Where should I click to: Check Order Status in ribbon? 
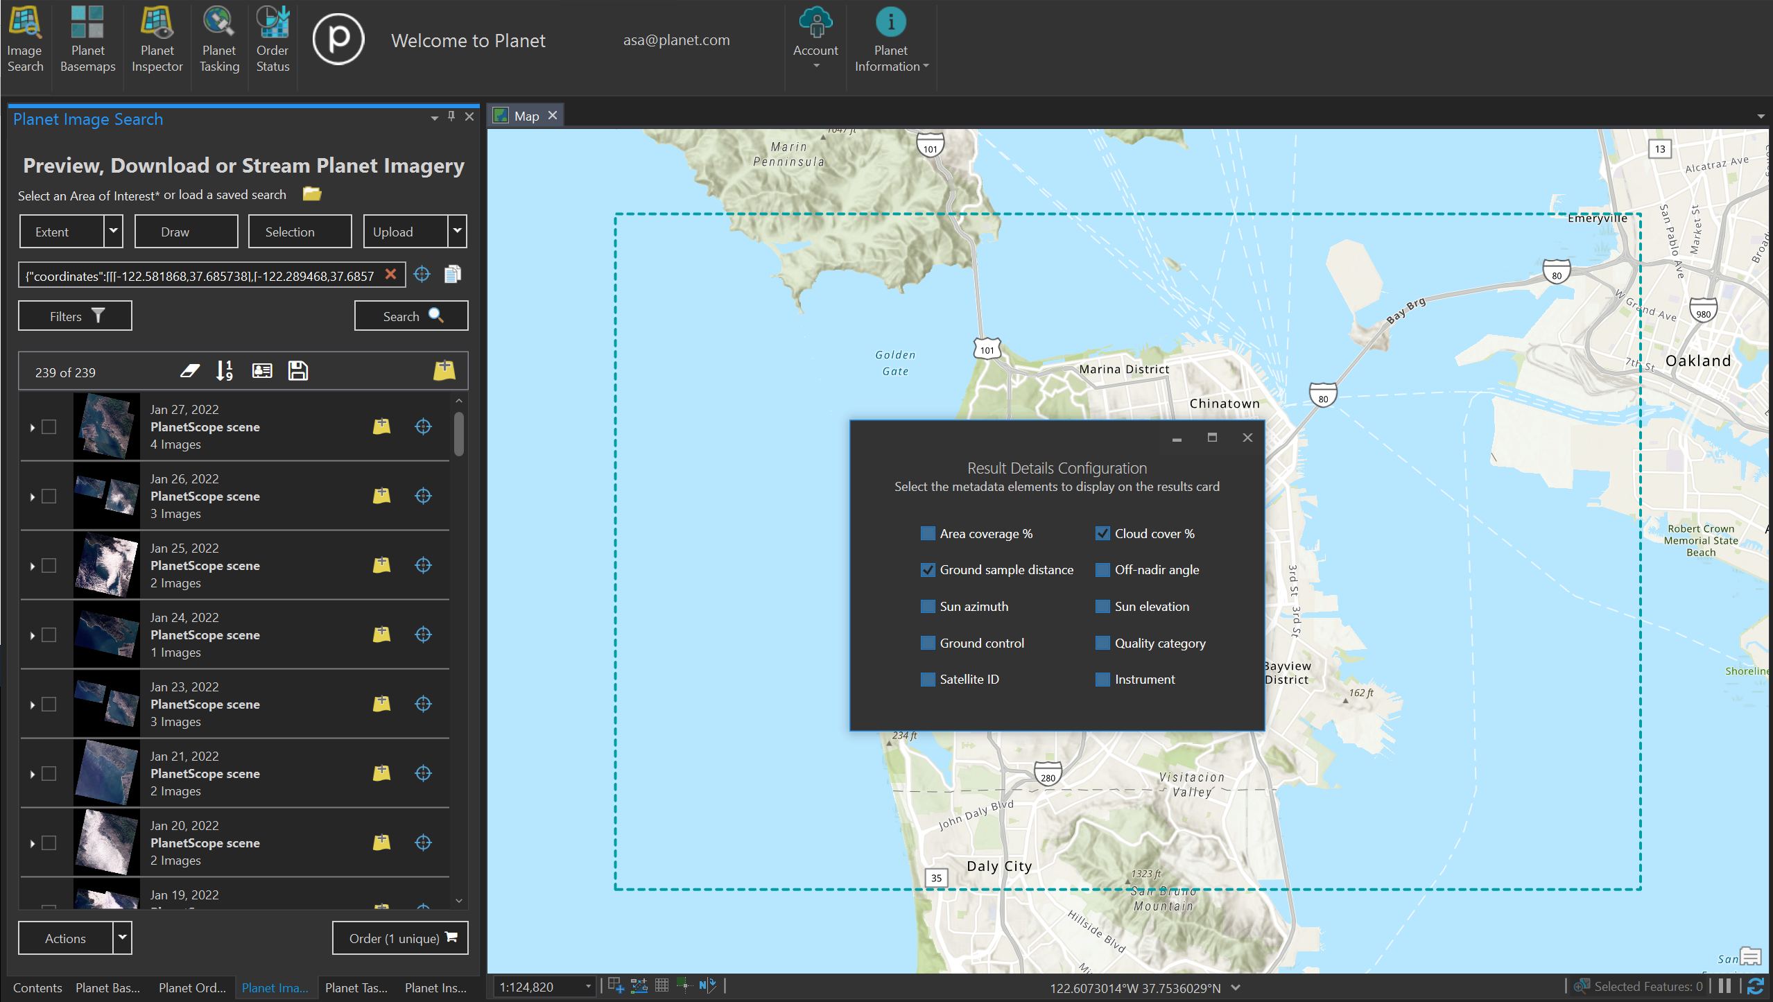point(273,40)
